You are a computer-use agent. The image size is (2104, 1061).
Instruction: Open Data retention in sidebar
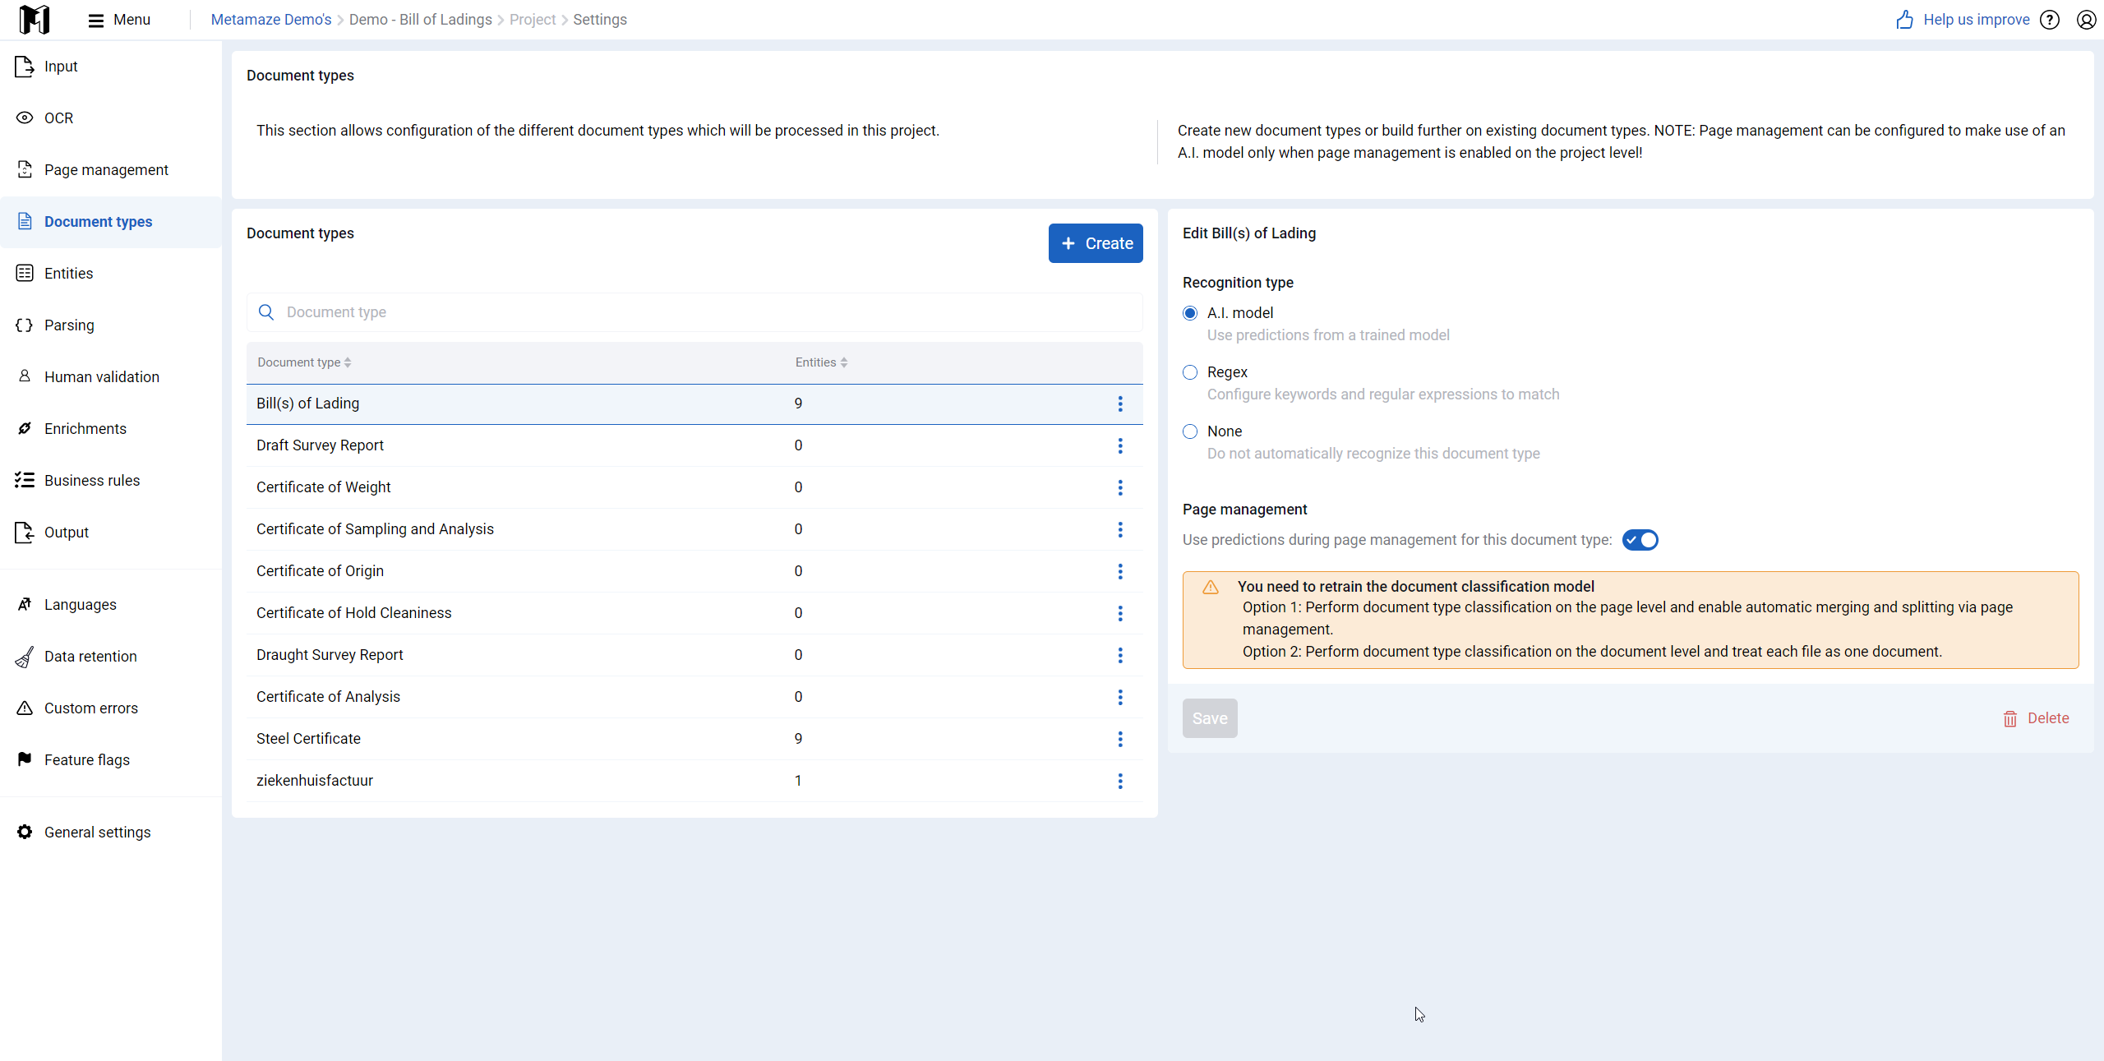tap(111, 657)
